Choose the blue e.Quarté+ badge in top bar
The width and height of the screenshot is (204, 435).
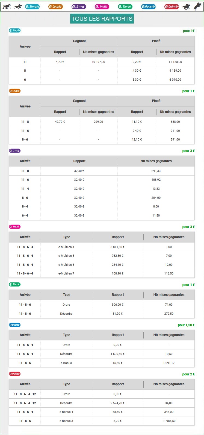pos(149,7)
